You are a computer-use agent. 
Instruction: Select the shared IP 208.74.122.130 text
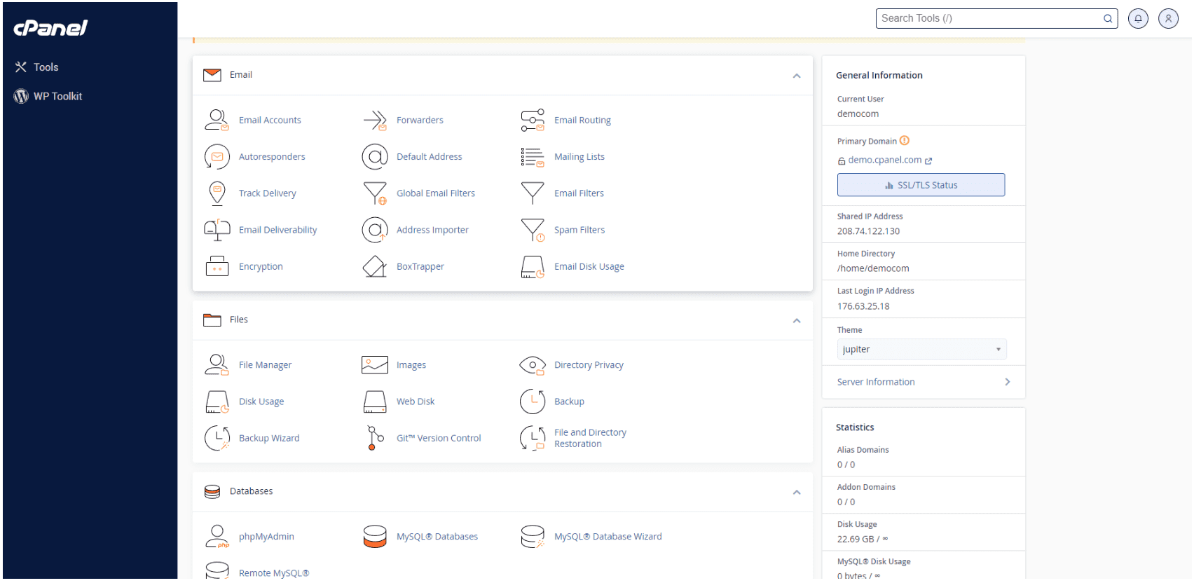tap(868, 231)
